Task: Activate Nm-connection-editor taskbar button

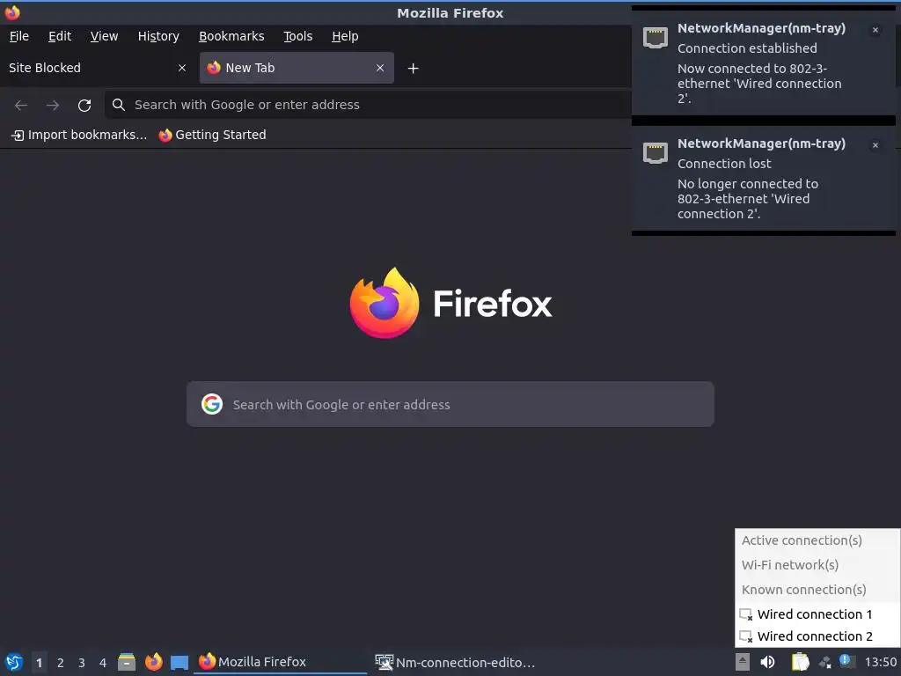Action: coord(455,662)
